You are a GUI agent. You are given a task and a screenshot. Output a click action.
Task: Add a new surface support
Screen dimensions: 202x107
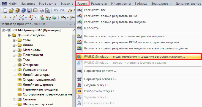click(54, 18)
